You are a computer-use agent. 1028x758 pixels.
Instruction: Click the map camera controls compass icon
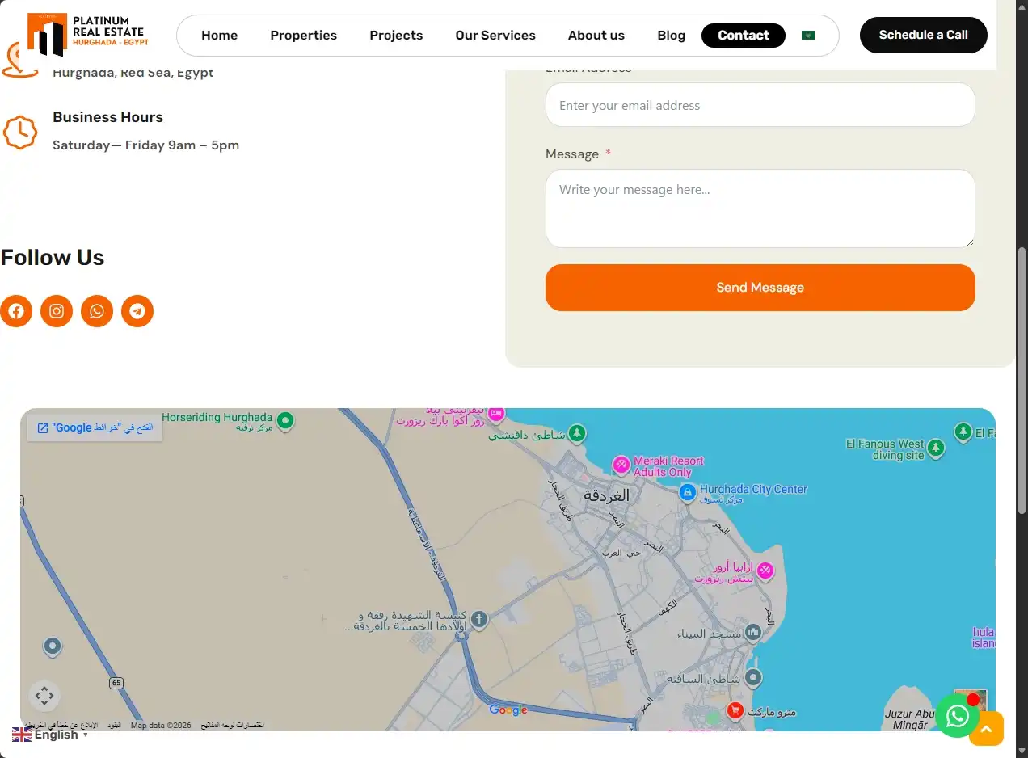point(44,695)
